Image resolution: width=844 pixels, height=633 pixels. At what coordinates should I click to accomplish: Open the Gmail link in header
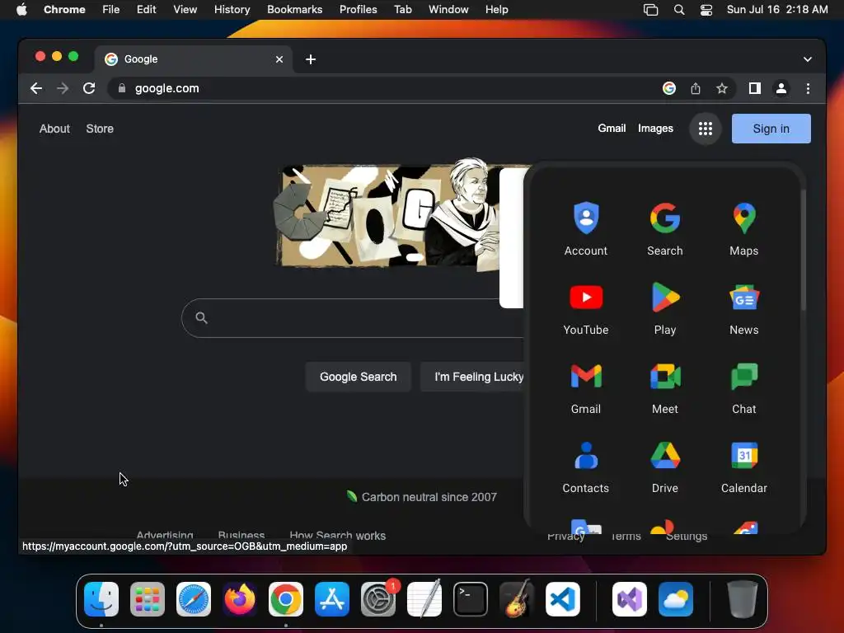click(612, 128)
